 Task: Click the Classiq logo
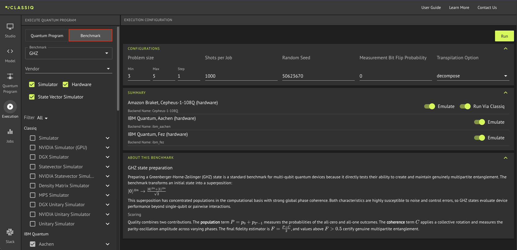[x=20, y=8]
